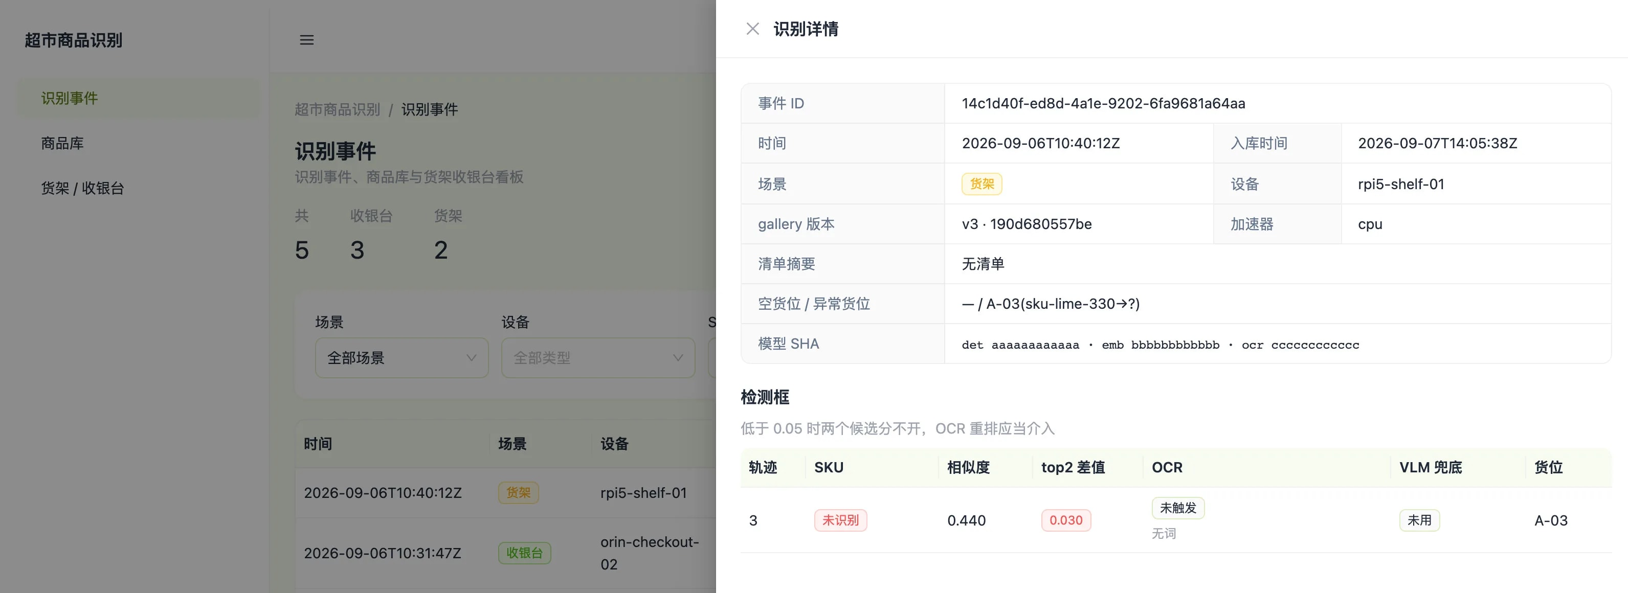Open 货架 / 收银台 sidebar item
This screenshot has height=593, width=1628.
point(138,188)
